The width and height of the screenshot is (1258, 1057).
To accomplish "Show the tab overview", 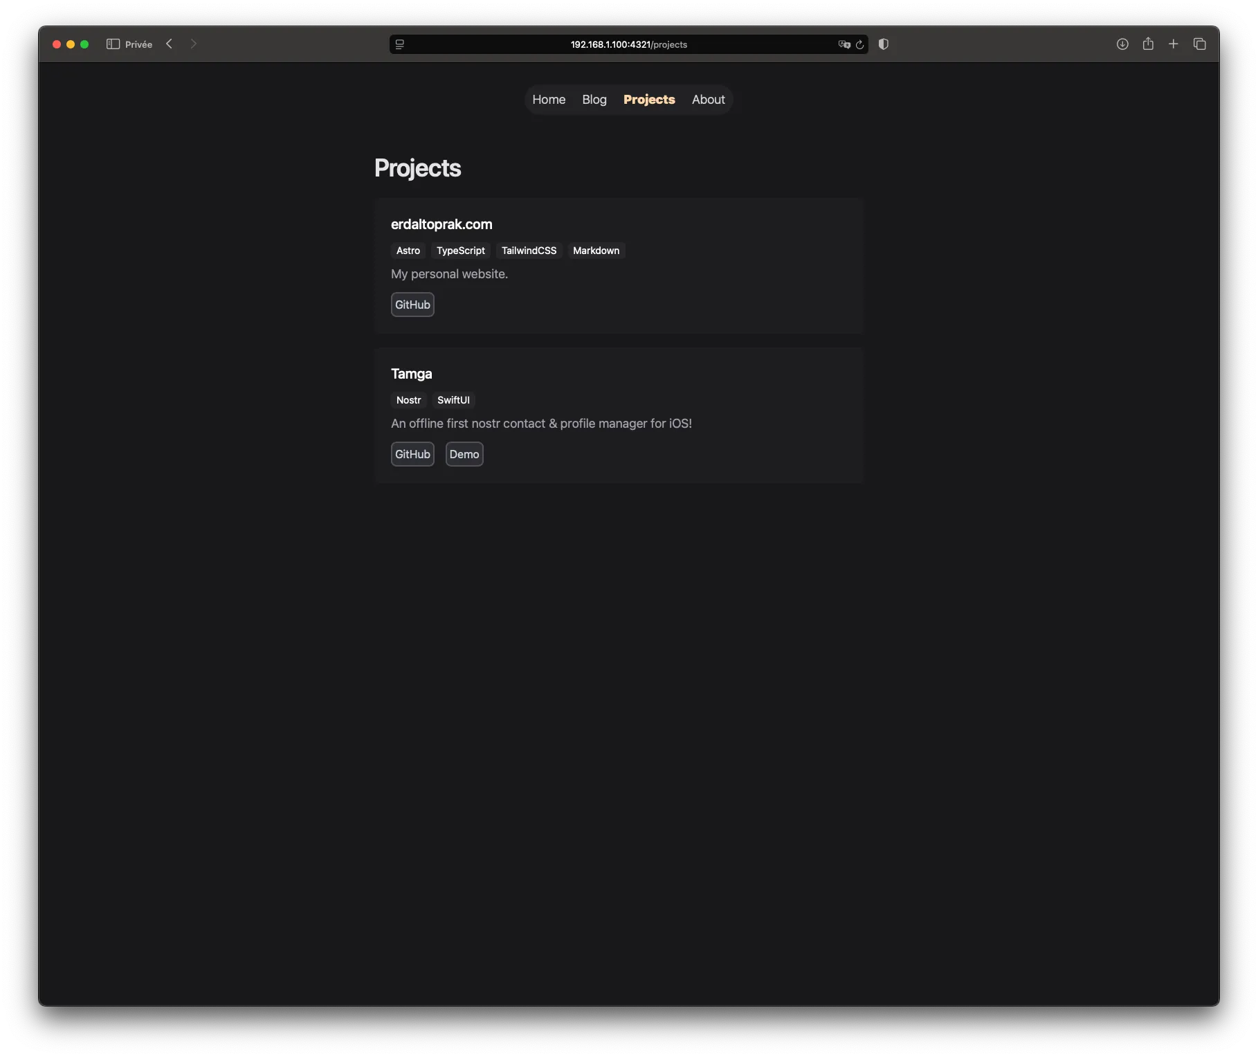I will pos(1200,44).
